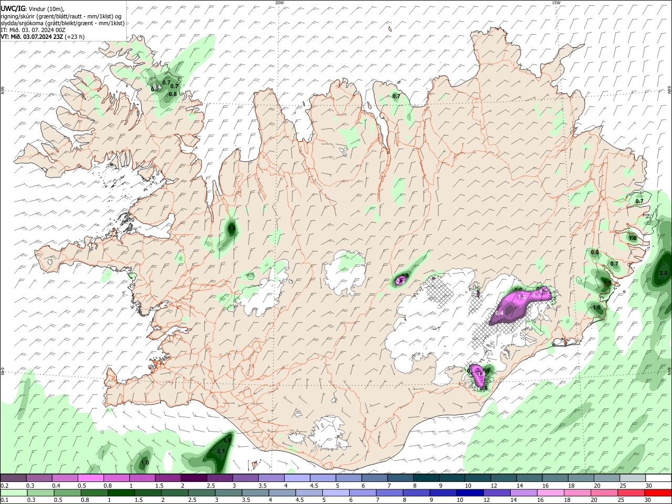Click the 'slydda/snjókoma' legend description line
The width and height of the screenshot is (672, 504).
point(62,23)
